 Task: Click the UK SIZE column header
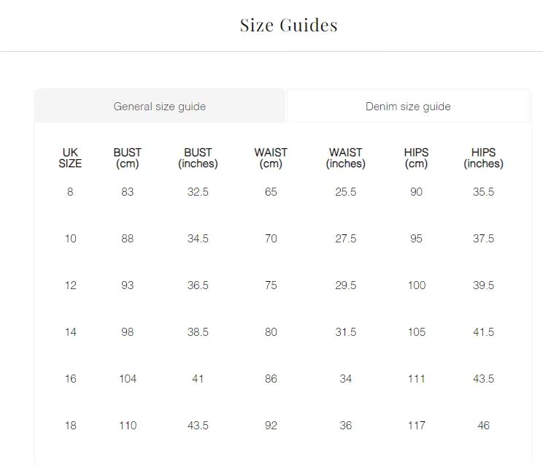tap(70, 158)
